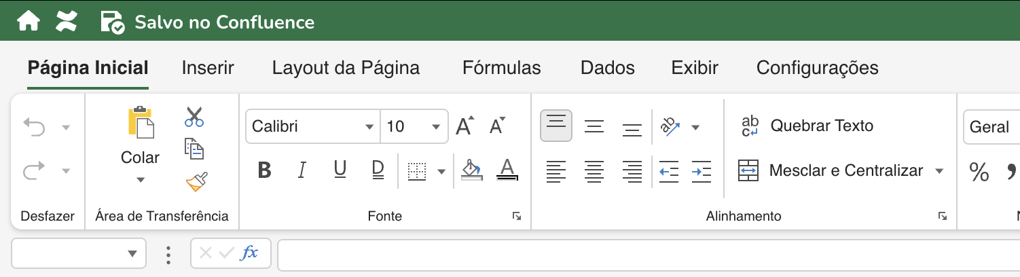The width and height of the screenshot is (1020, 277).
Task: Select the Format Painter brush icon
Action: tap(196, 182)
